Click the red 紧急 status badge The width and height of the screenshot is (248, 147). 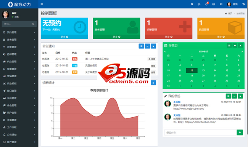[75, 59]
